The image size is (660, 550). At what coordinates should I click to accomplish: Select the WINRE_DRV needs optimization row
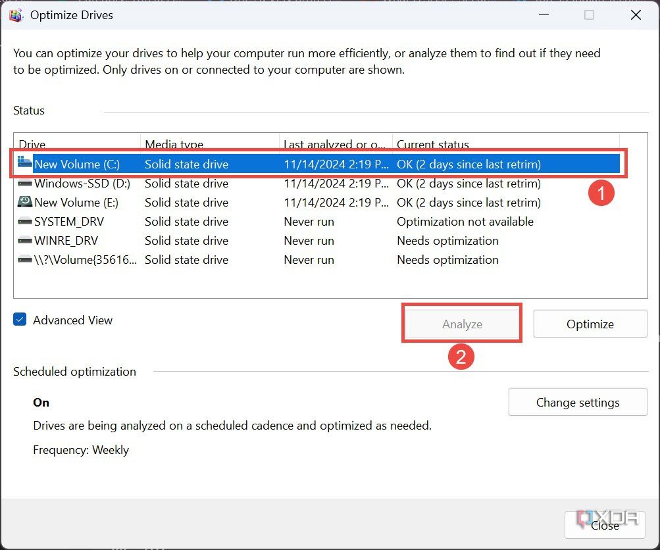pyautogui.click(x=447, y=241)
